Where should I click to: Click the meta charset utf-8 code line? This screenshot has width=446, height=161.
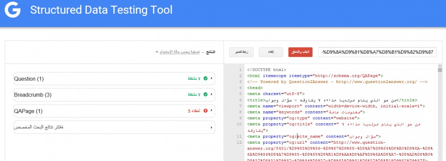click(276, 94)
